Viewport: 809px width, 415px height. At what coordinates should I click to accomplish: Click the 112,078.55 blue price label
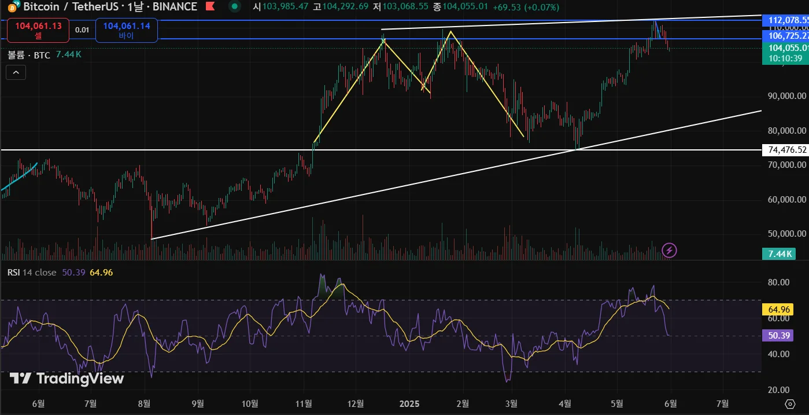[x=786, y=20]
